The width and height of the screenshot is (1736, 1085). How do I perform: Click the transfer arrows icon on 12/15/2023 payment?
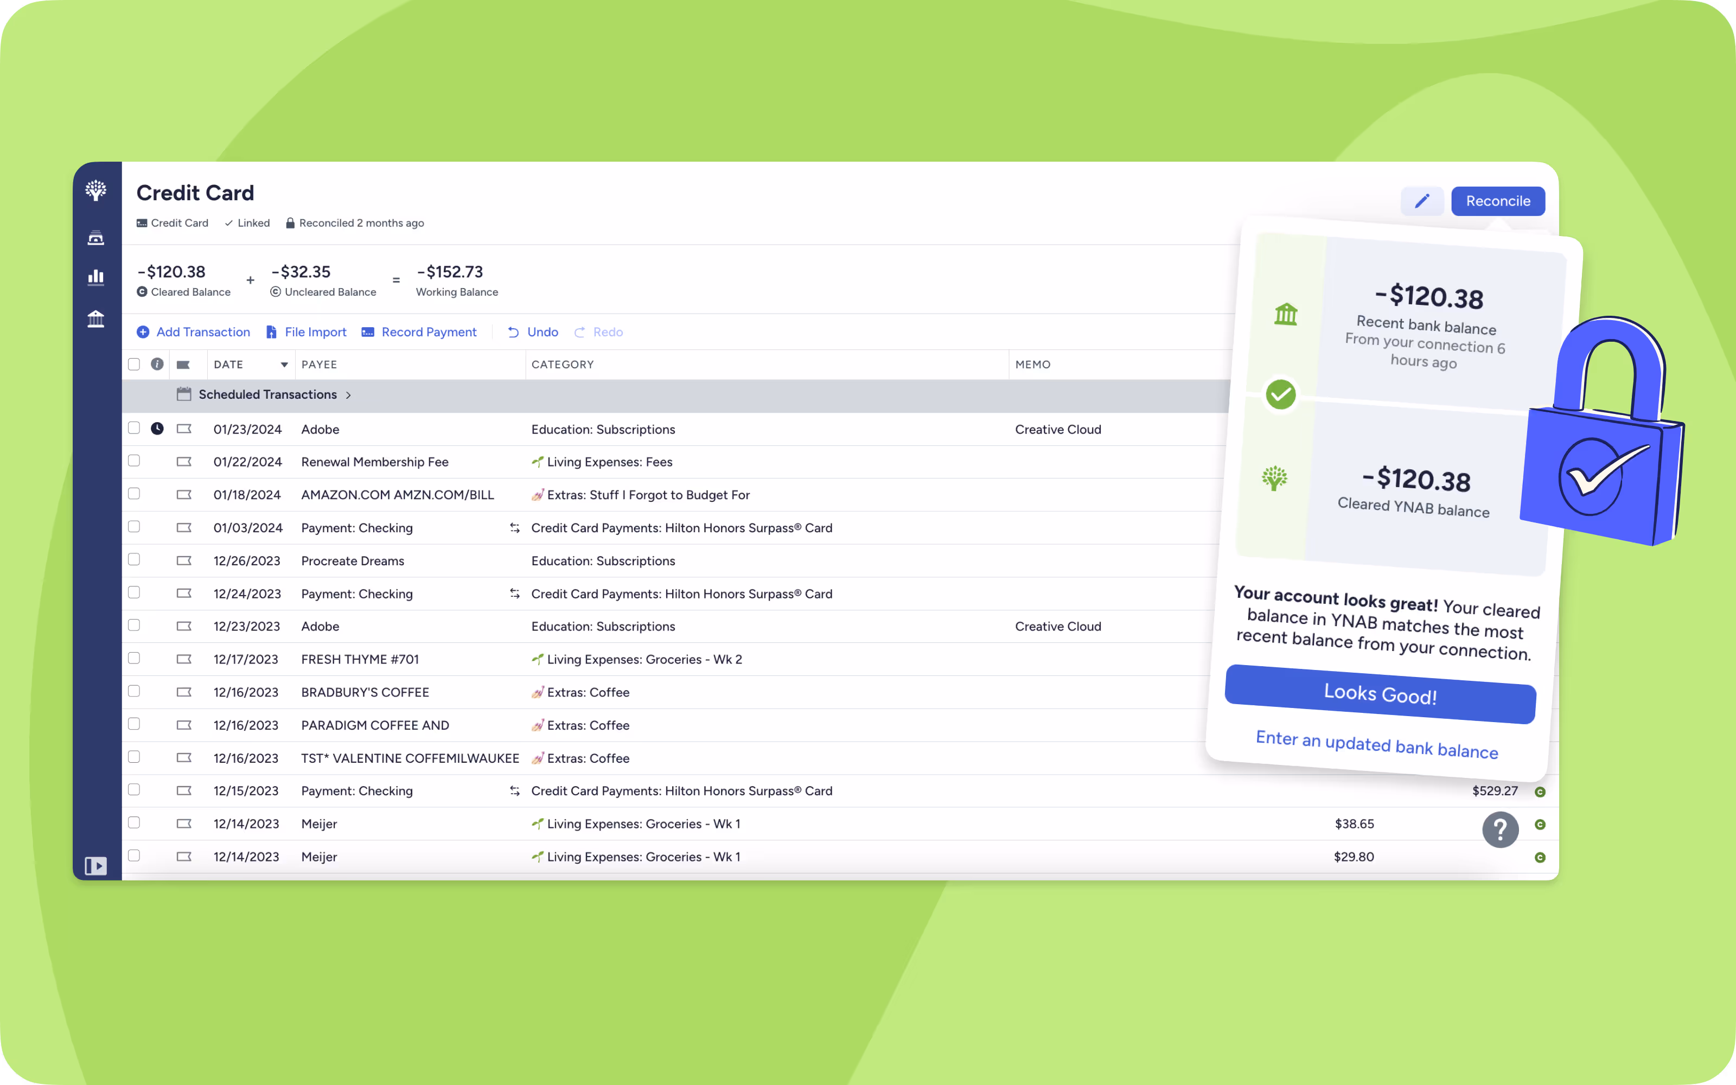[x=514, y=790]
